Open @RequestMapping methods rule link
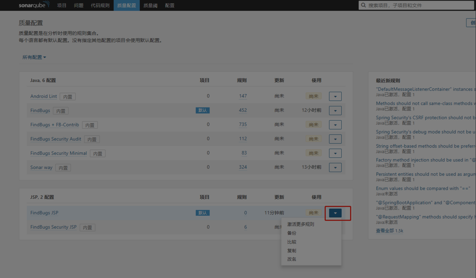The width and height of the screenshot is (476, 278). pyautogui.click(x=426, y=216)
